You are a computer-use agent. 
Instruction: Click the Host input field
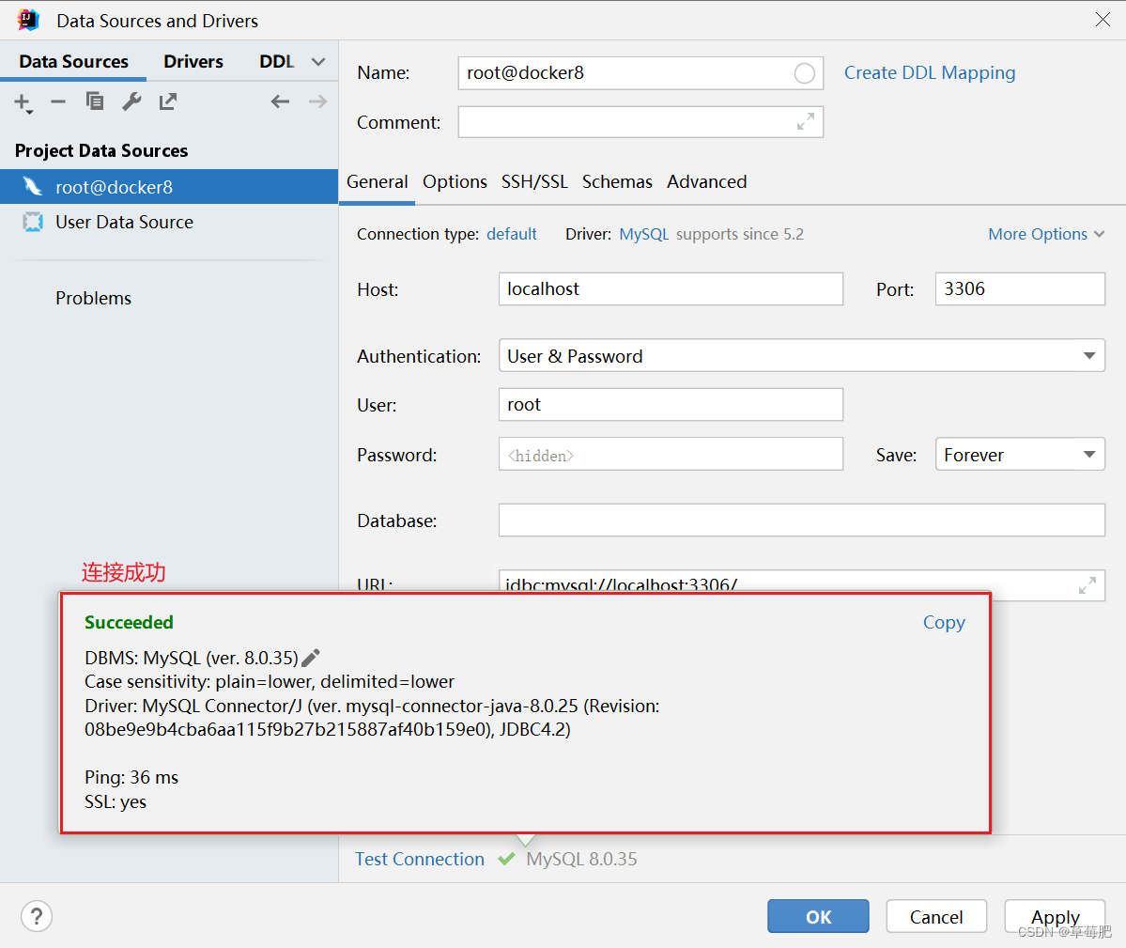(671, 288)
